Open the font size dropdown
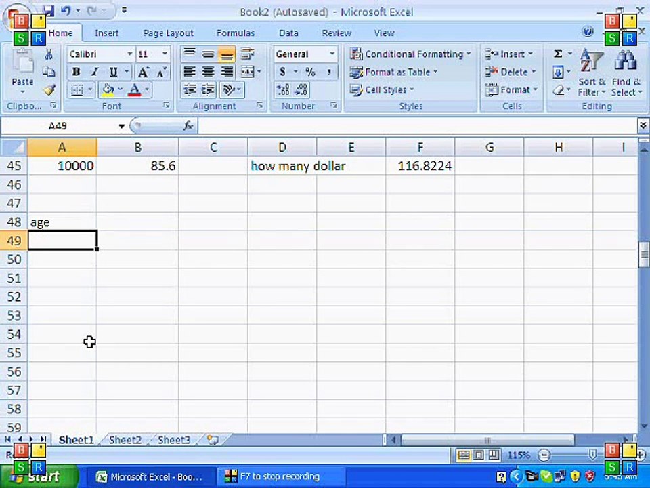Viewport: 650px width, 488px height. (x=165, y=54)
